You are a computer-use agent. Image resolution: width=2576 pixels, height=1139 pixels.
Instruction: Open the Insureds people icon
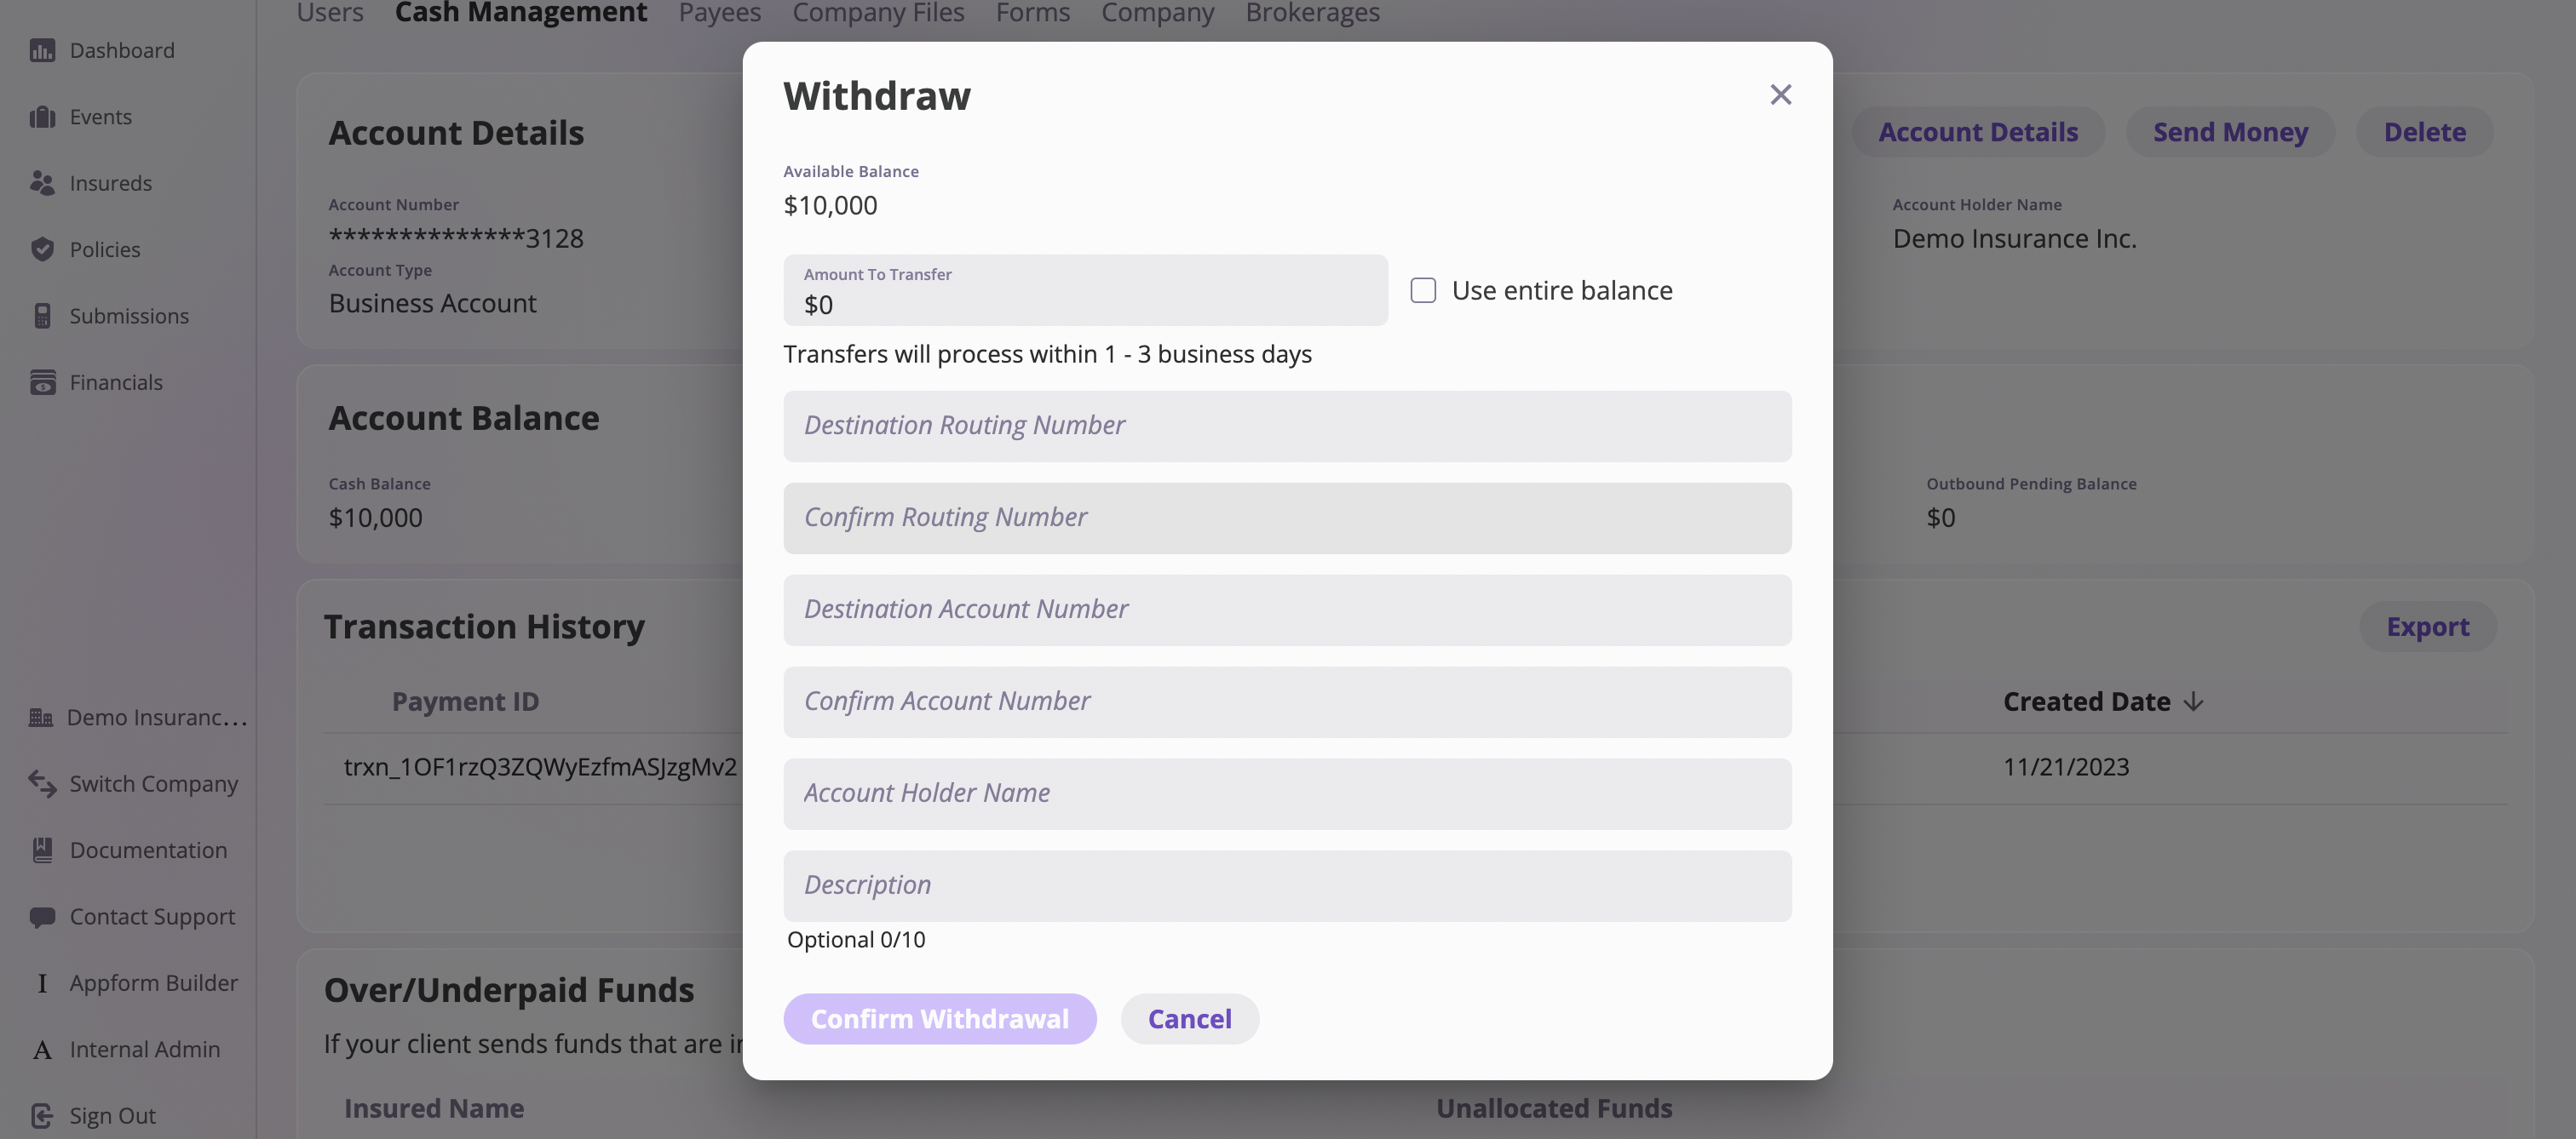pyautogui.click(x=42, y=183)
